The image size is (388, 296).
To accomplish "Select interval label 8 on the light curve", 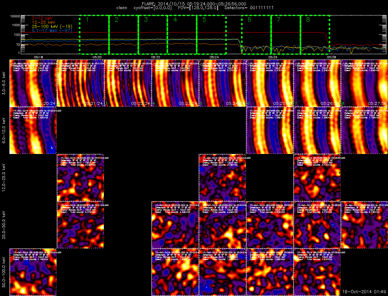I will pyautogui.click(x=308, y=20).
